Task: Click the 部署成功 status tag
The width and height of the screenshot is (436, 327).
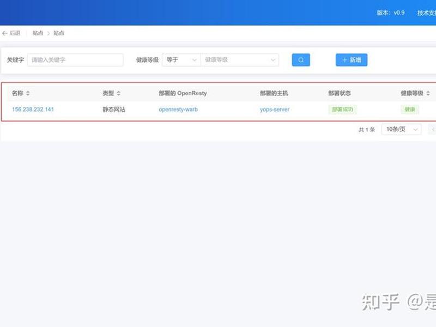Action: (343, 110)
